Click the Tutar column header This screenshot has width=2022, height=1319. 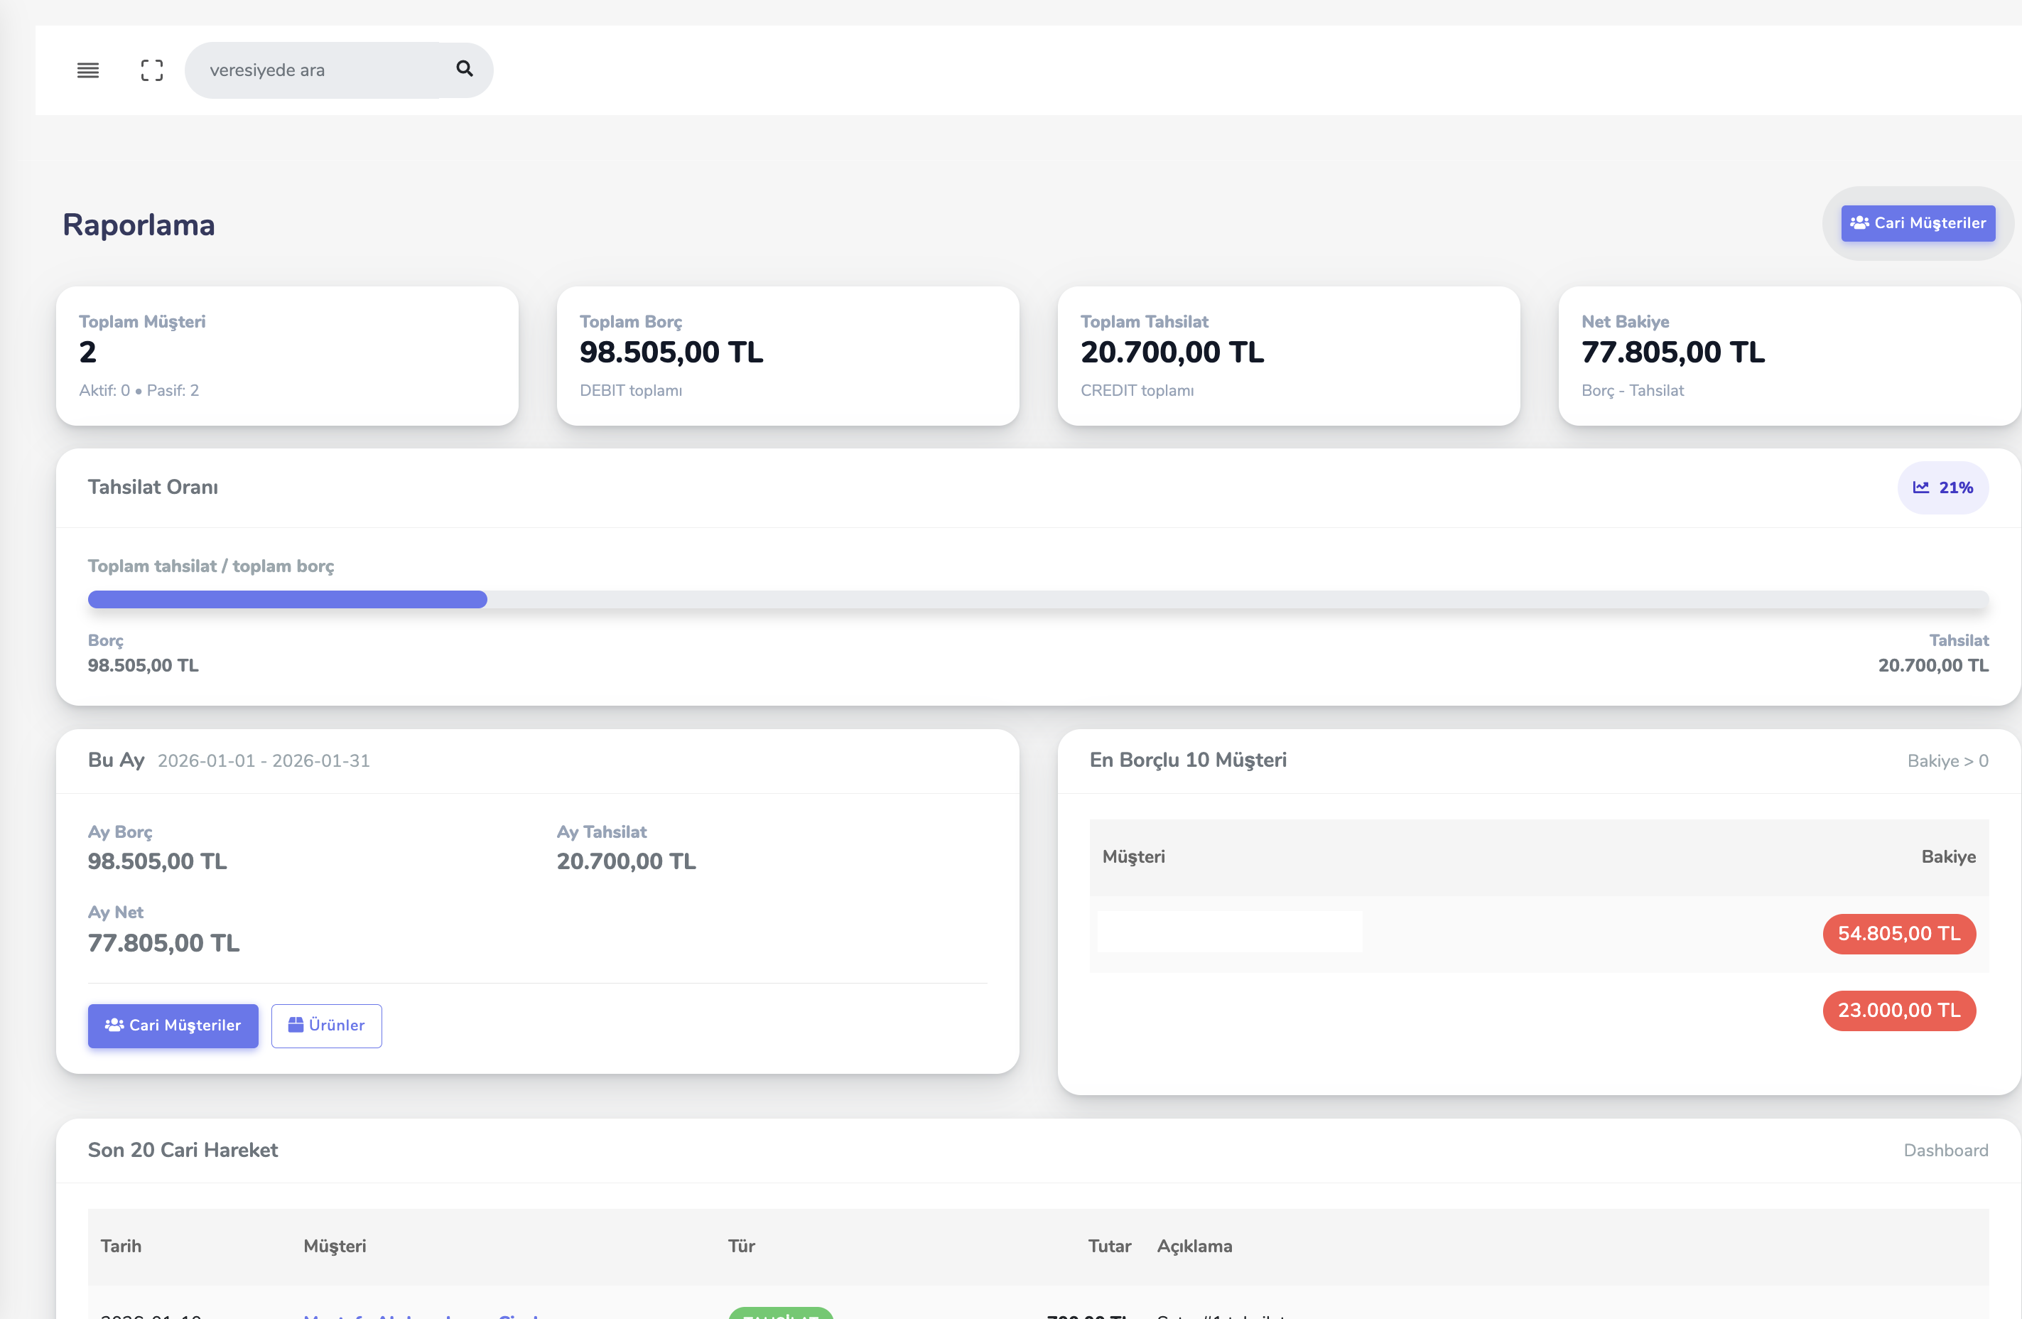pyautogui.click(x=1109, y=1247)
